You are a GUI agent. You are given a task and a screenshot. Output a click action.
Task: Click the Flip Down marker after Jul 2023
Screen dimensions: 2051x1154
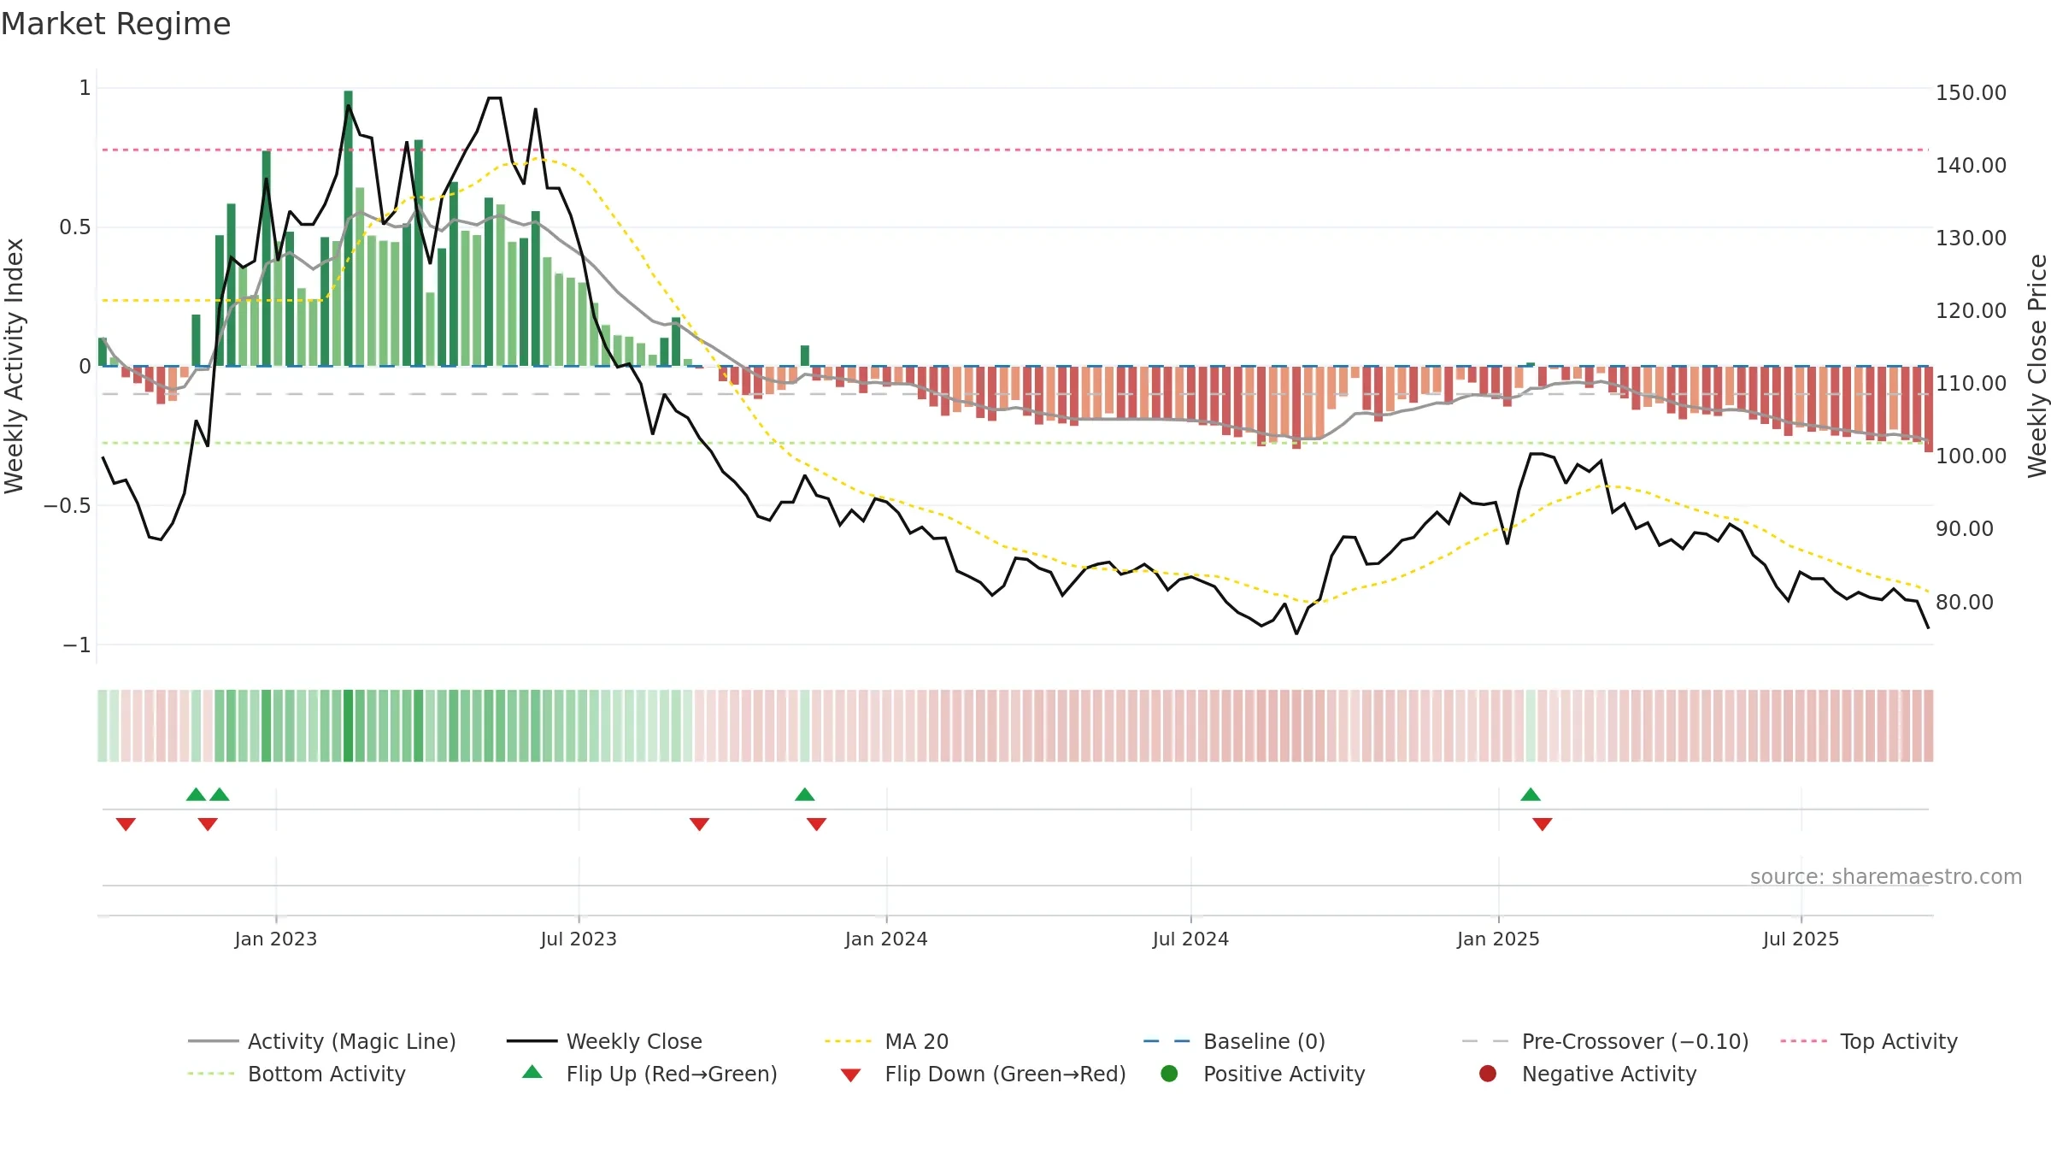click(699, 824)
